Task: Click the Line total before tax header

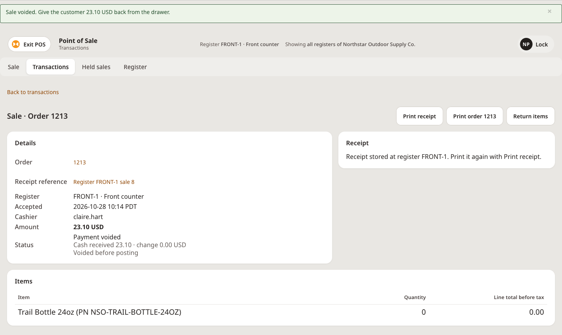Action: (519, 298)
